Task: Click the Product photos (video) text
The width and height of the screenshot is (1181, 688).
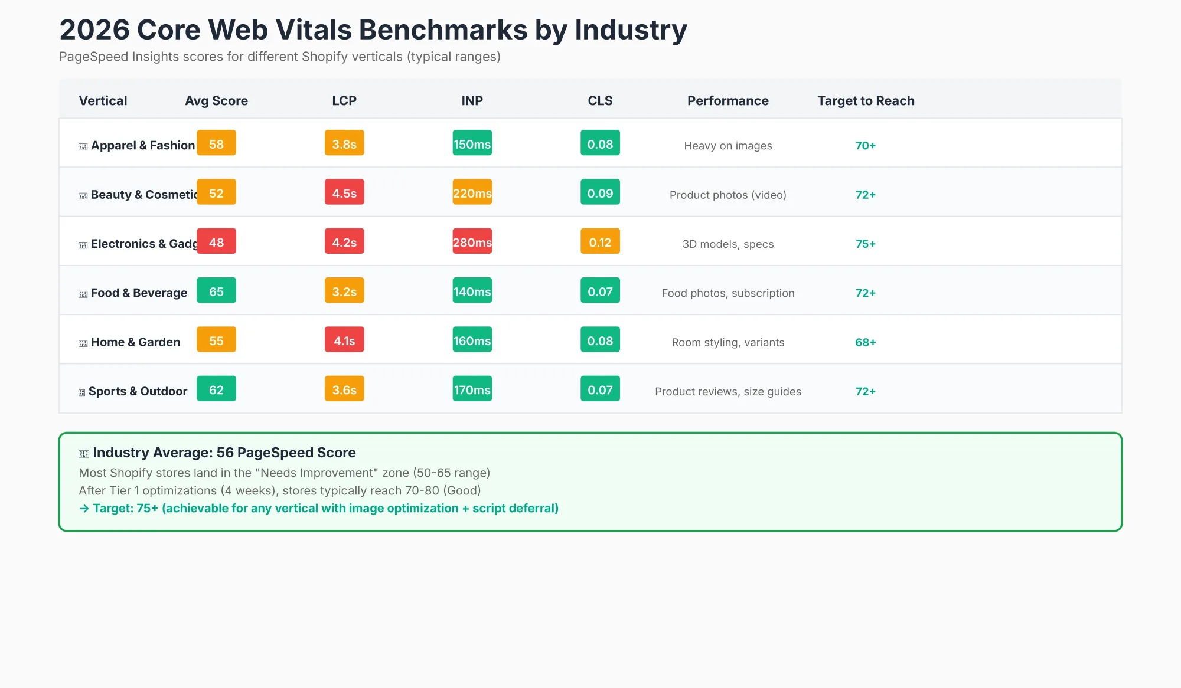Action: point(728,195)
